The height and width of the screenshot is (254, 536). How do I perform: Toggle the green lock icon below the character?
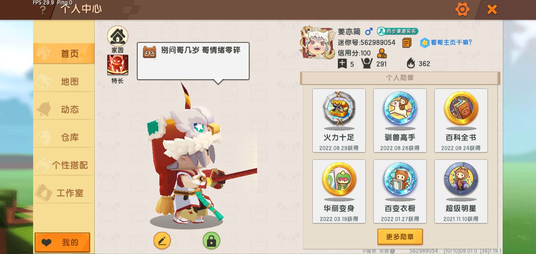click(211, 241)
